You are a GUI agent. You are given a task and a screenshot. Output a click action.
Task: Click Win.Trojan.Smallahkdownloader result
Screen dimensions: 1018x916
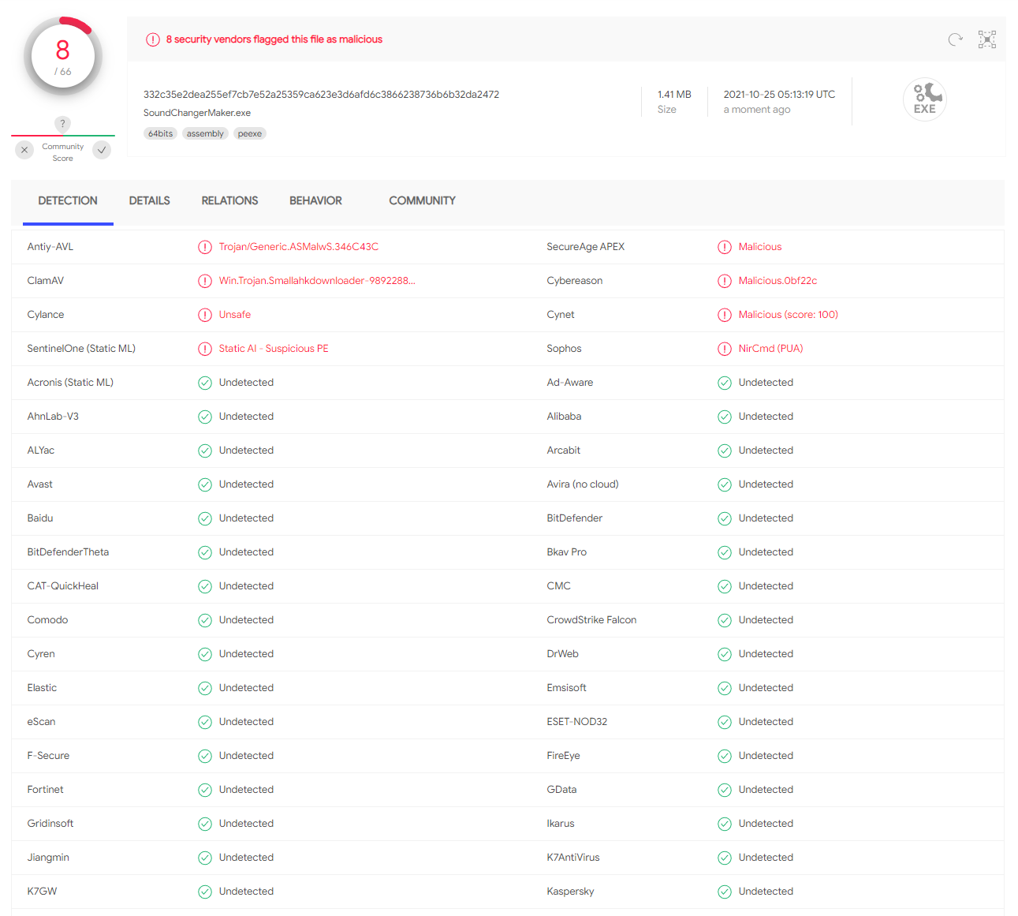click(317, 281)
